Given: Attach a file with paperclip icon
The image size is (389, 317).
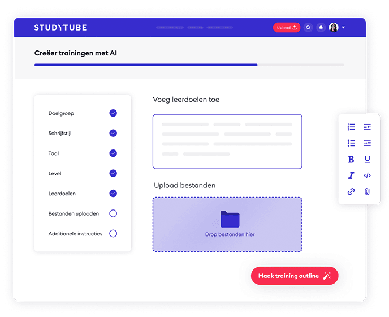Looking at the screenshot, I should (x=367, y=191).
